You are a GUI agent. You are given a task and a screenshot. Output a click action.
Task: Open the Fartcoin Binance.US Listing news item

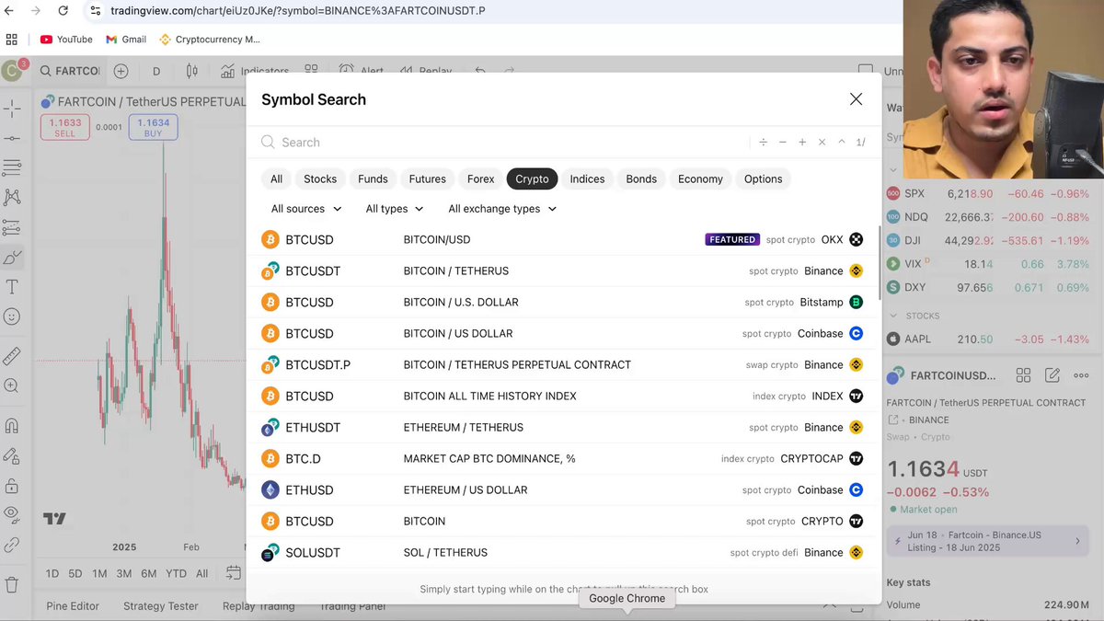click(x=987, y=541)
